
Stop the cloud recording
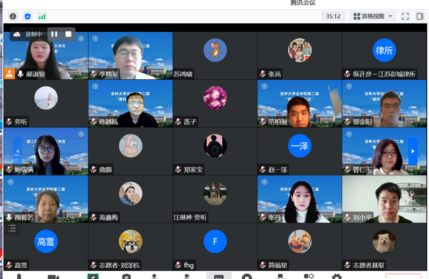(68, 34)
